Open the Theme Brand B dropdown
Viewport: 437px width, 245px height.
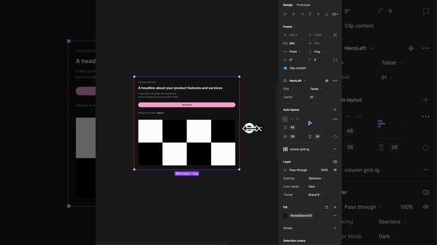pyautogui.click(x=315, y=195)
